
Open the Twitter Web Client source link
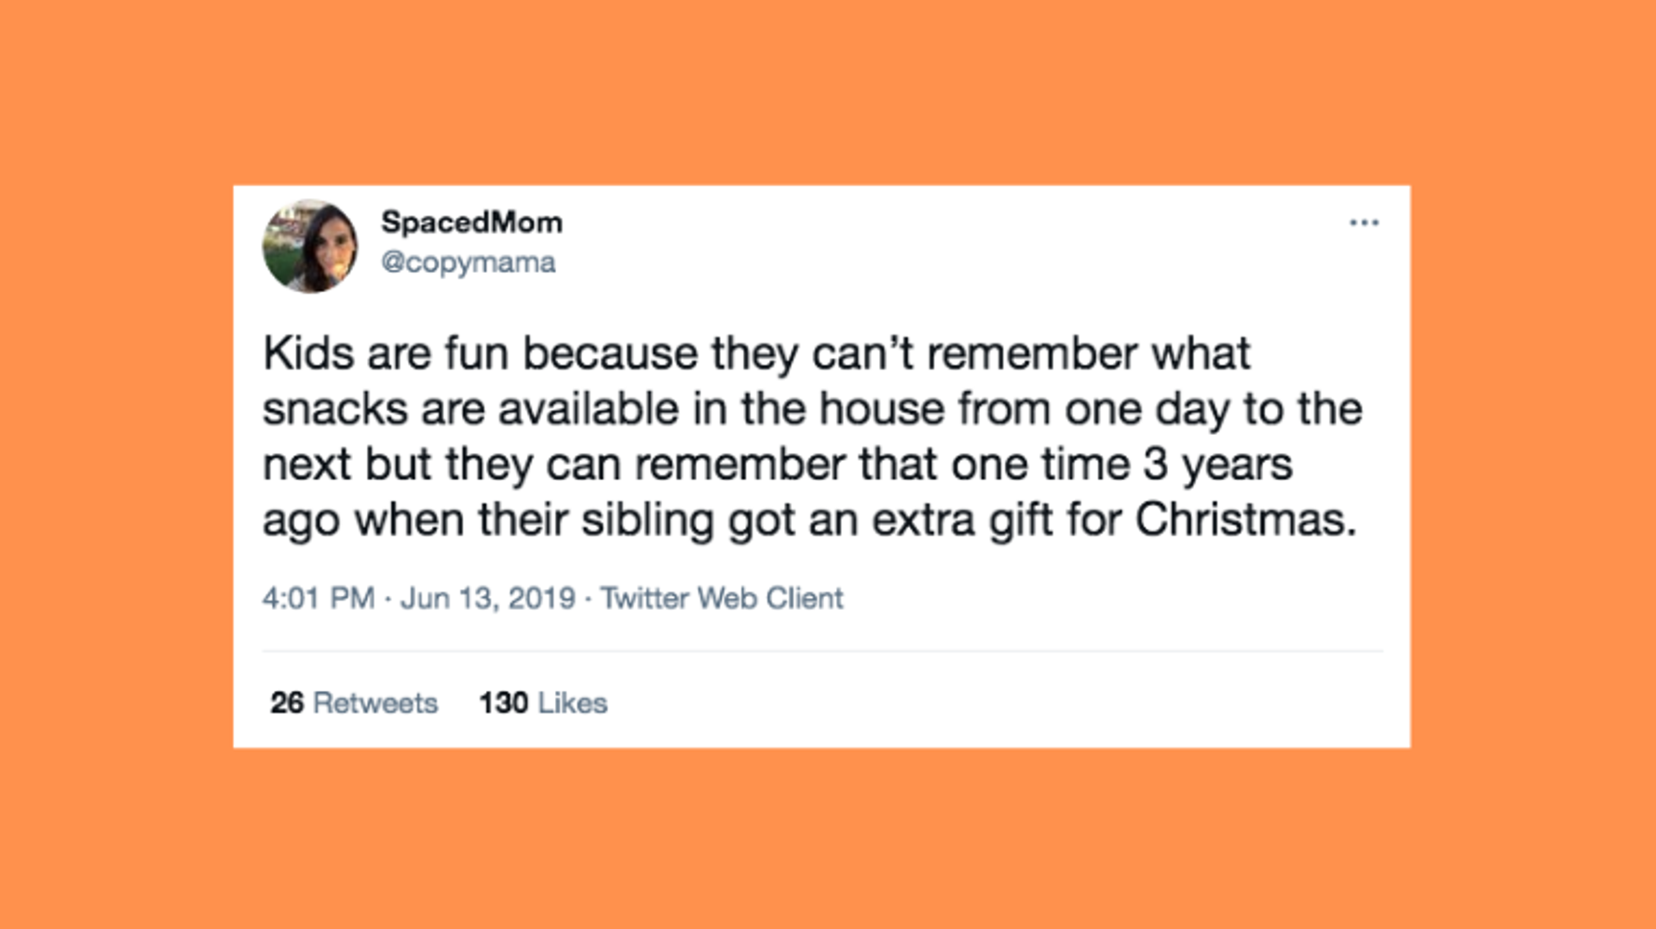click(721, 598)
